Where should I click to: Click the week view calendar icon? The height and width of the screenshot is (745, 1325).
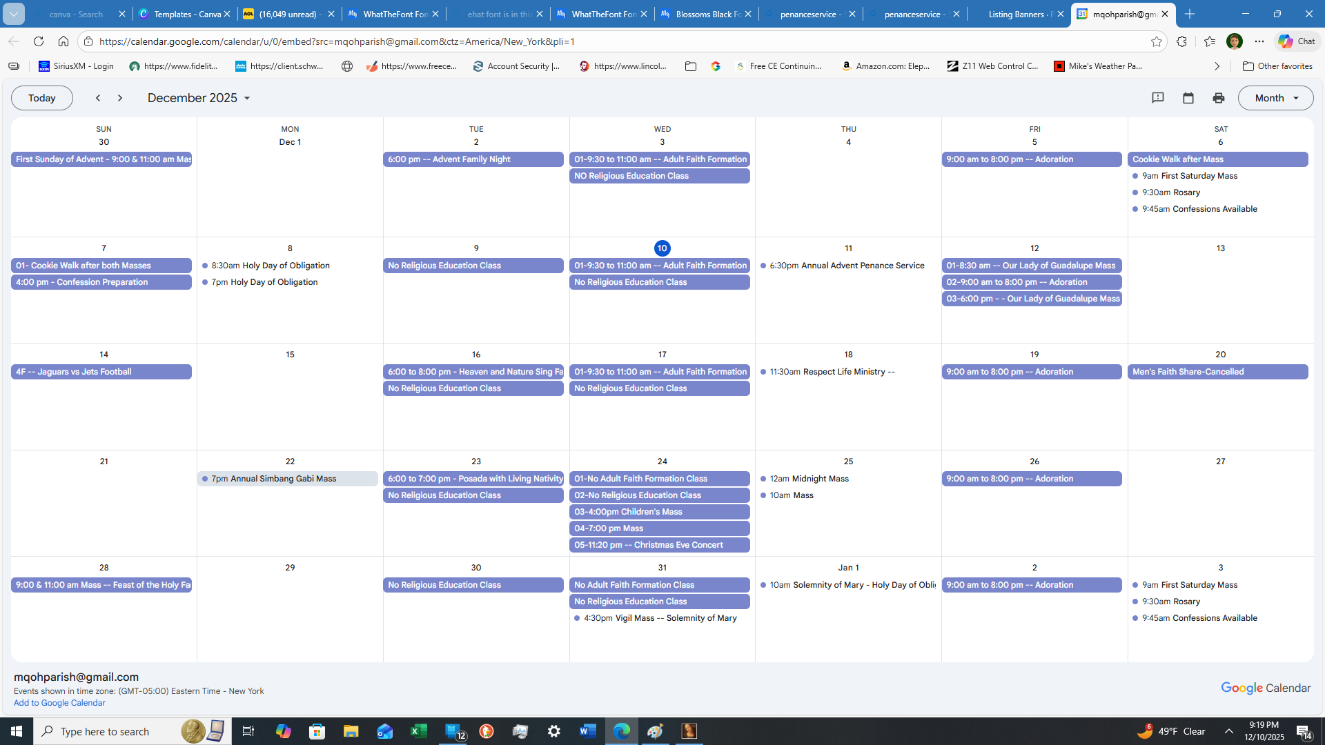point(1188,98)
